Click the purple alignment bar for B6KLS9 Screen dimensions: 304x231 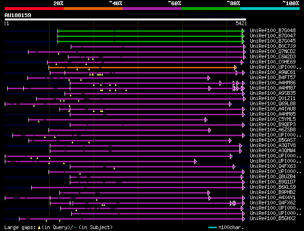pos(137,188)
